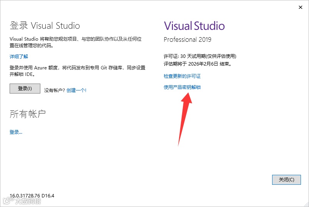Click the 创建一个! create account link
The height and width of the screenshot is (207, 309).
[76, 90]
